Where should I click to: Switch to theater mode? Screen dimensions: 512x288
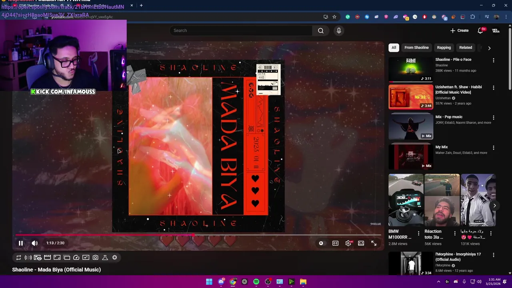(361, 243)
